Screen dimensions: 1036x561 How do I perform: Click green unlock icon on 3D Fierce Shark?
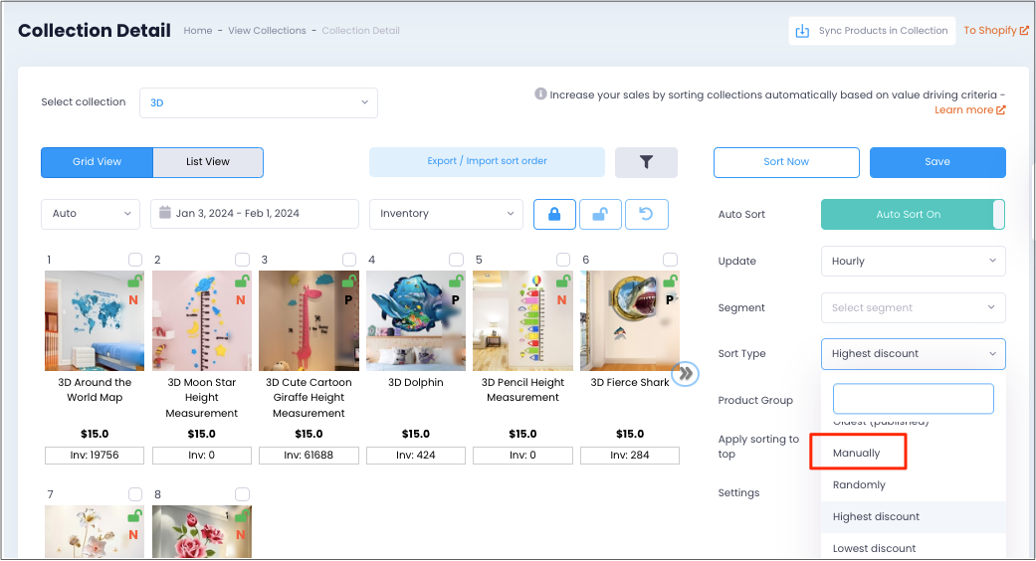pyautogui.click(x=670, y=281)
